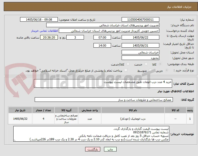Screen dimensions: 198x156
Task: Click the گروه کالا field
Action: [104, 100]
